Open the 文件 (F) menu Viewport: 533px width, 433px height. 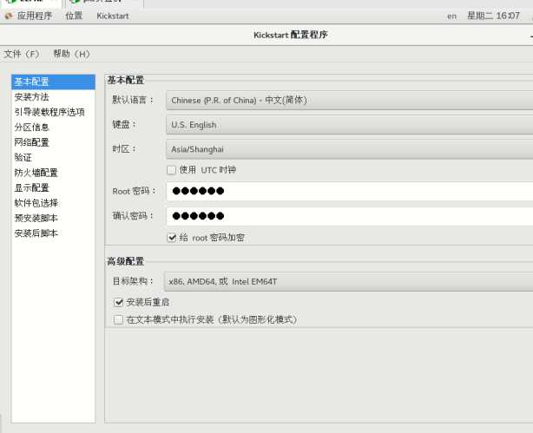(22, 54)
